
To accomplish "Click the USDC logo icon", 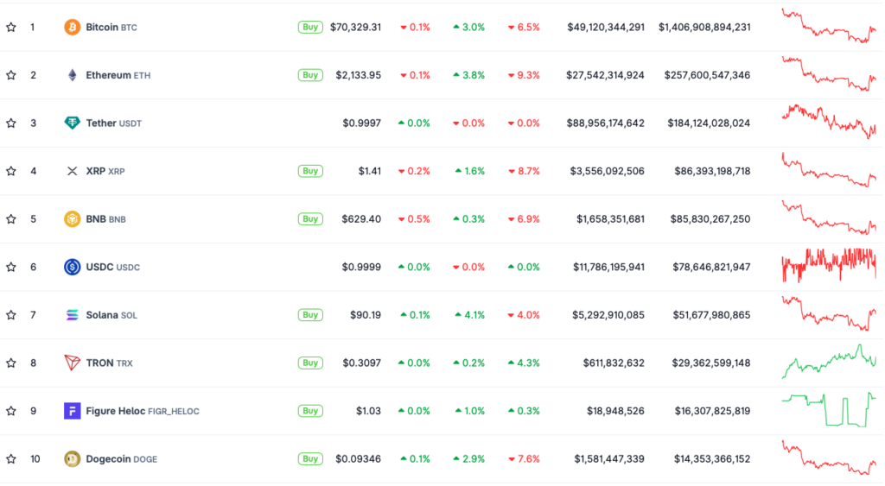I will pyautogui.click(x=73, y=267).
